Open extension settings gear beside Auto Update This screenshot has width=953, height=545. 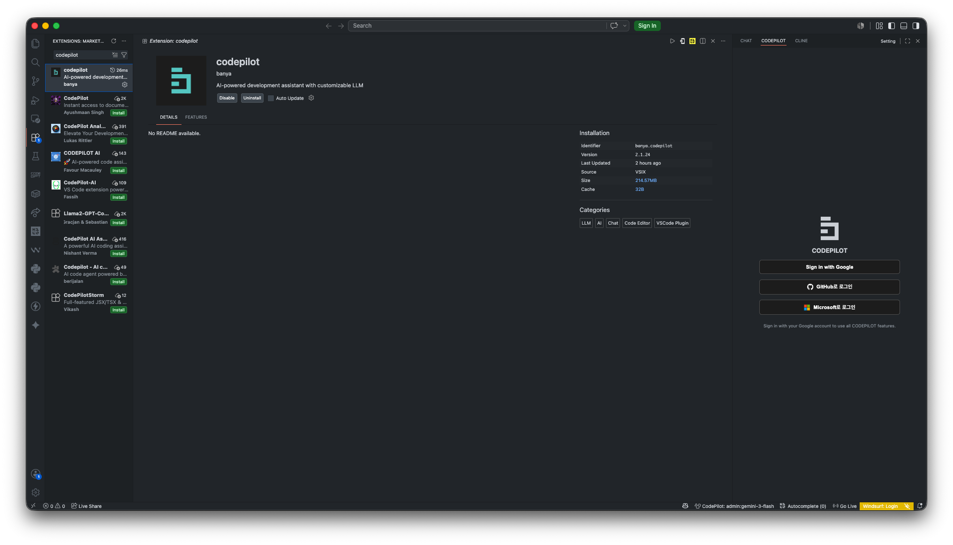tap(311, 98)
